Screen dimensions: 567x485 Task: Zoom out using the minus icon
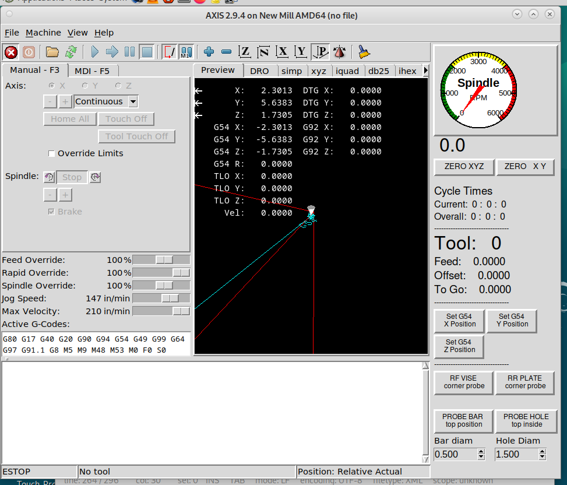(227, 52)
